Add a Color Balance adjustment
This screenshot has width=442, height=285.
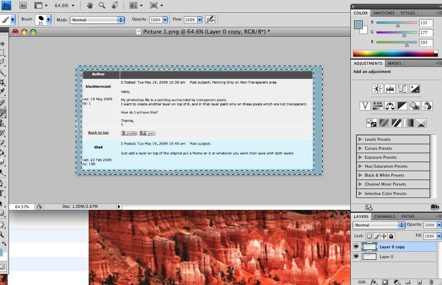(390, 106)
